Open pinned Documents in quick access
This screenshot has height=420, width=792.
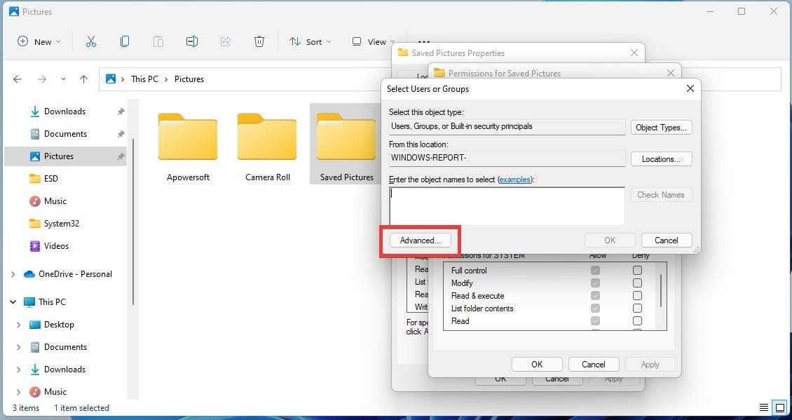coord(65,134)
